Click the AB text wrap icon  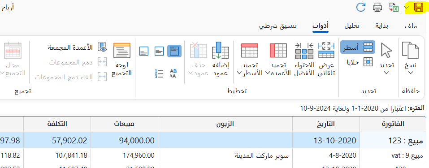click(x=173, y=73)
